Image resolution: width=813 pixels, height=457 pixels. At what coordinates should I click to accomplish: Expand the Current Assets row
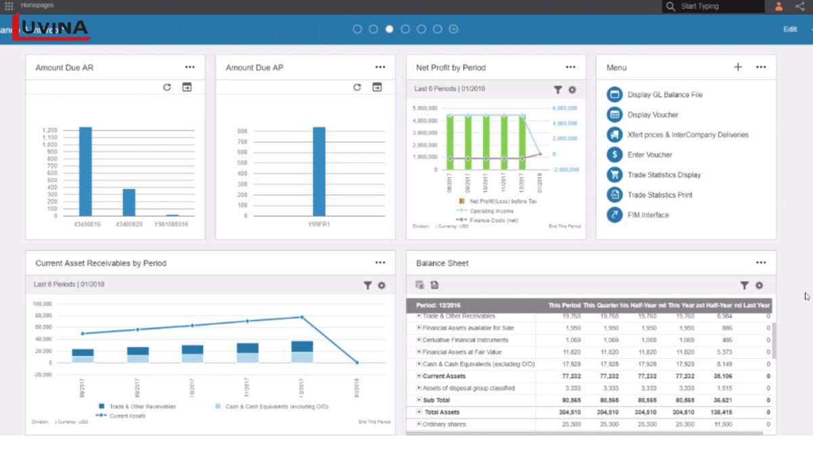419,376
